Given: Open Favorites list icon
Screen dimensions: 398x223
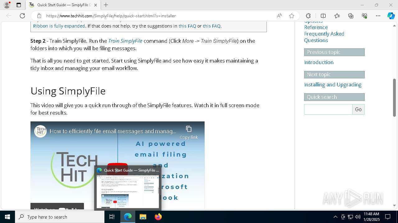Looking at the screenshot, I should [337, 16].
